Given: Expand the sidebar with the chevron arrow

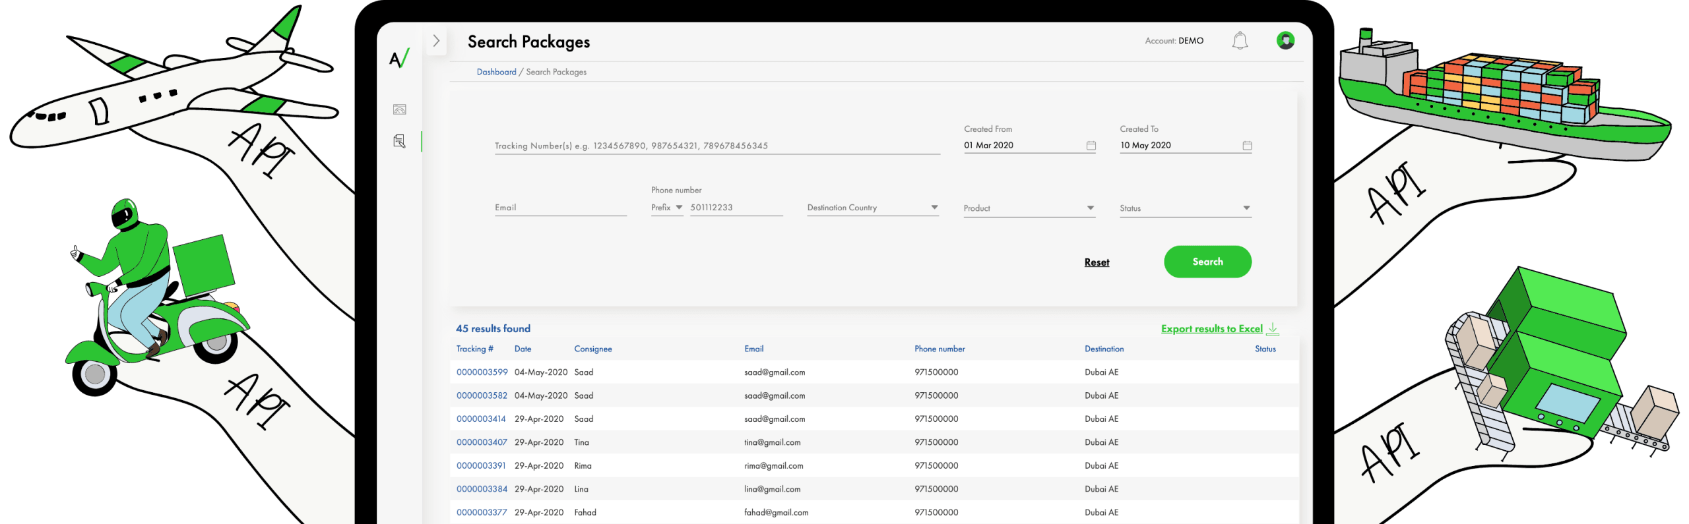Looking at the screenshot, I should click(436, 41).
